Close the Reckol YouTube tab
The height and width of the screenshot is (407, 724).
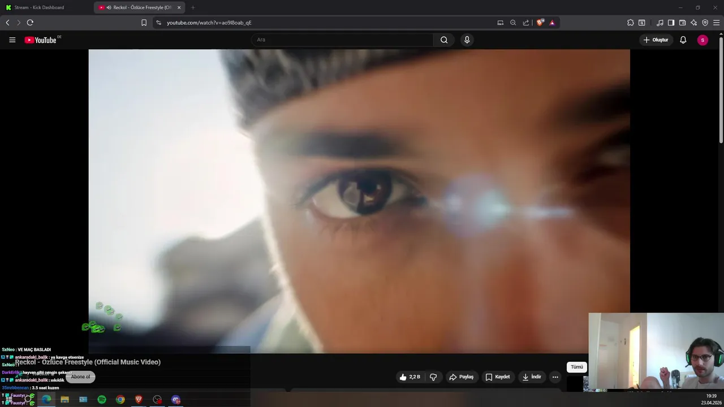(179, 7)
